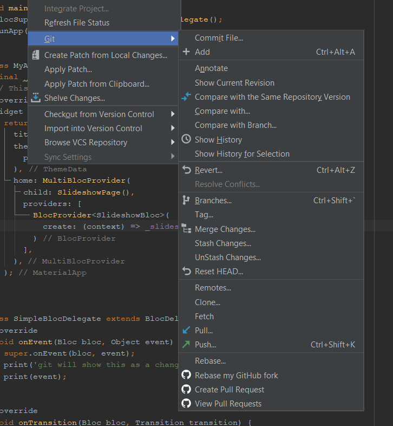Screen dimensions: 393x426
Task: Click the Show History clock icon
Action: 186,139
